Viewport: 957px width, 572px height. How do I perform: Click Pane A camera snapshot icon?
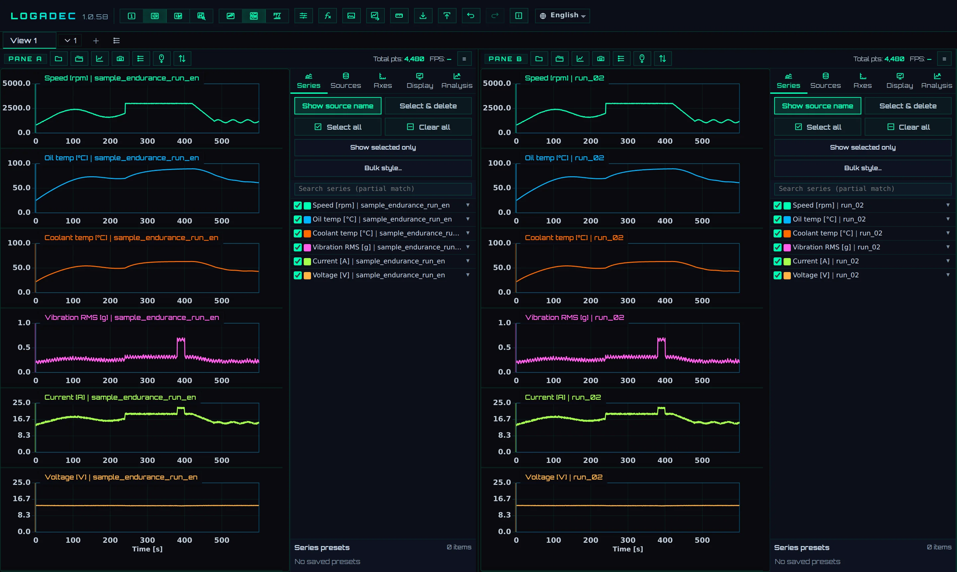point(120,59)
